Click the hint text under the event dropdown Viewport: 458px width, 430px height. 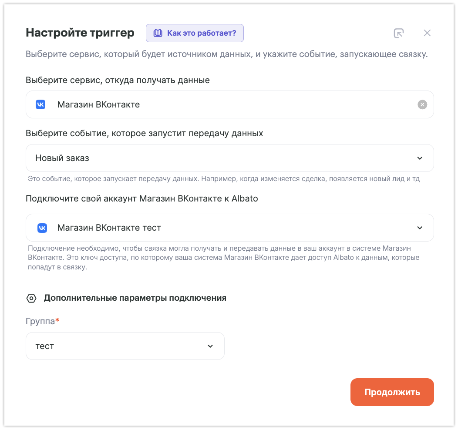click(x=223, y=179)
